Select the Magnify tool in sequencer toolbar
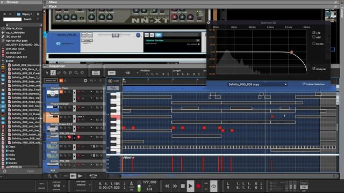Viewport: 344px width, 193px height. [x=76, y=73]
